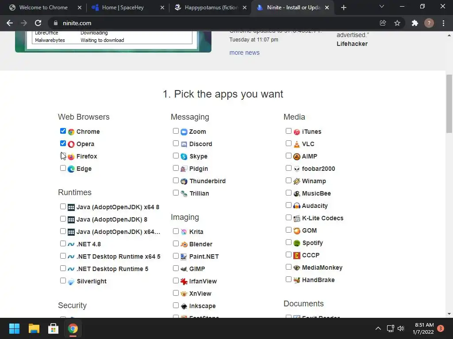Image resolution: width=453 pixels, height=339 pixels.
Task: Show hidden system tray icons
Action: (x=378, y=328)
